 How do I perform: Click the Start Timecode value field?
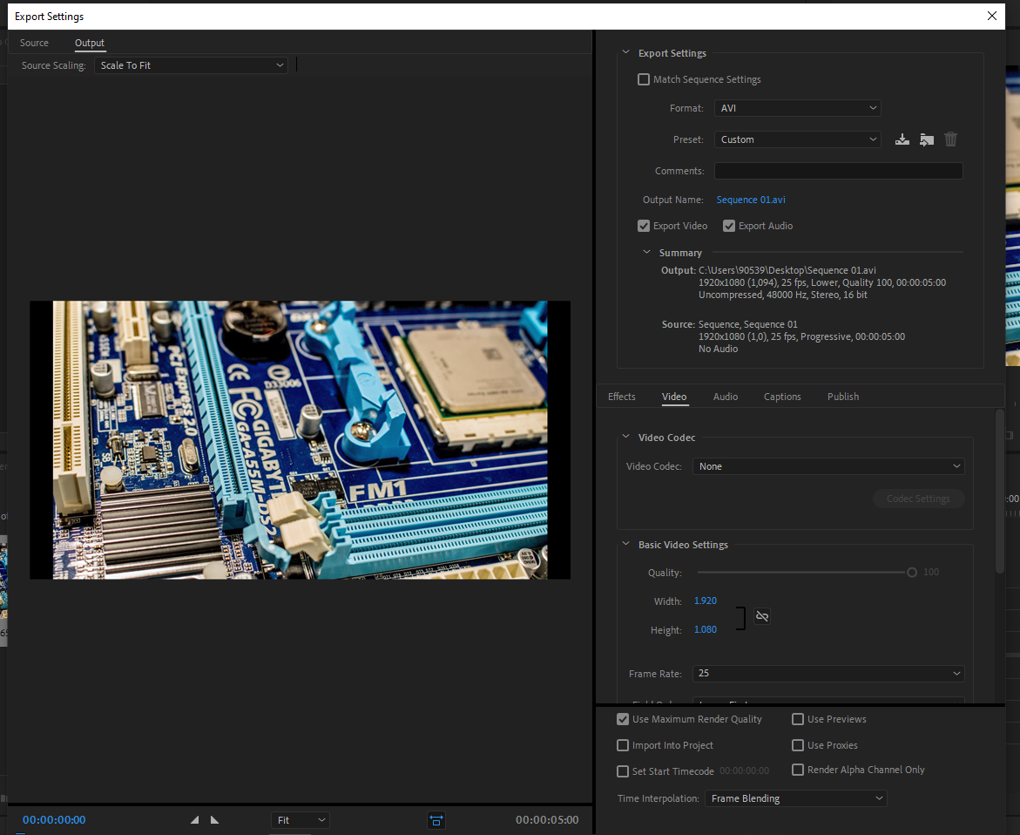click(x=744, y=771)
